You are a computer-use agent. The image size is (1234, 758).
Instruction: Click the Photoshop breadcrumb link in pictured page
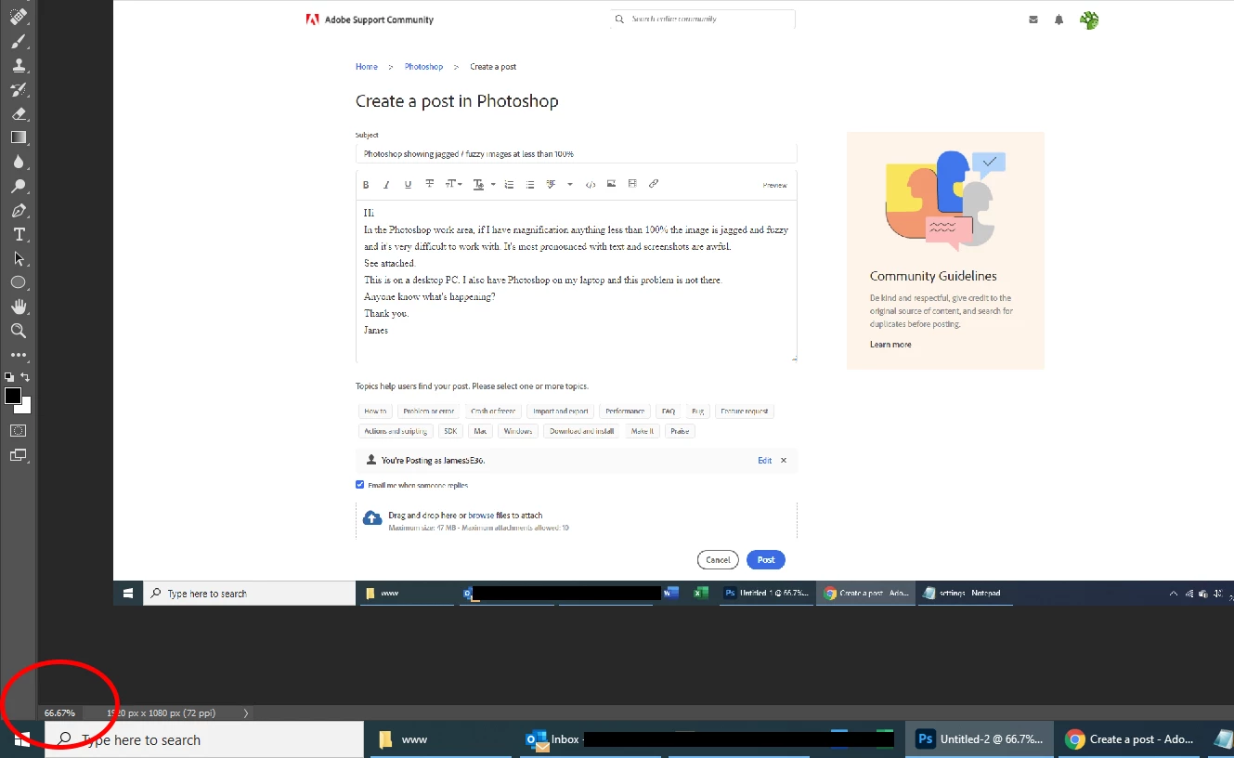pos(424,67)
